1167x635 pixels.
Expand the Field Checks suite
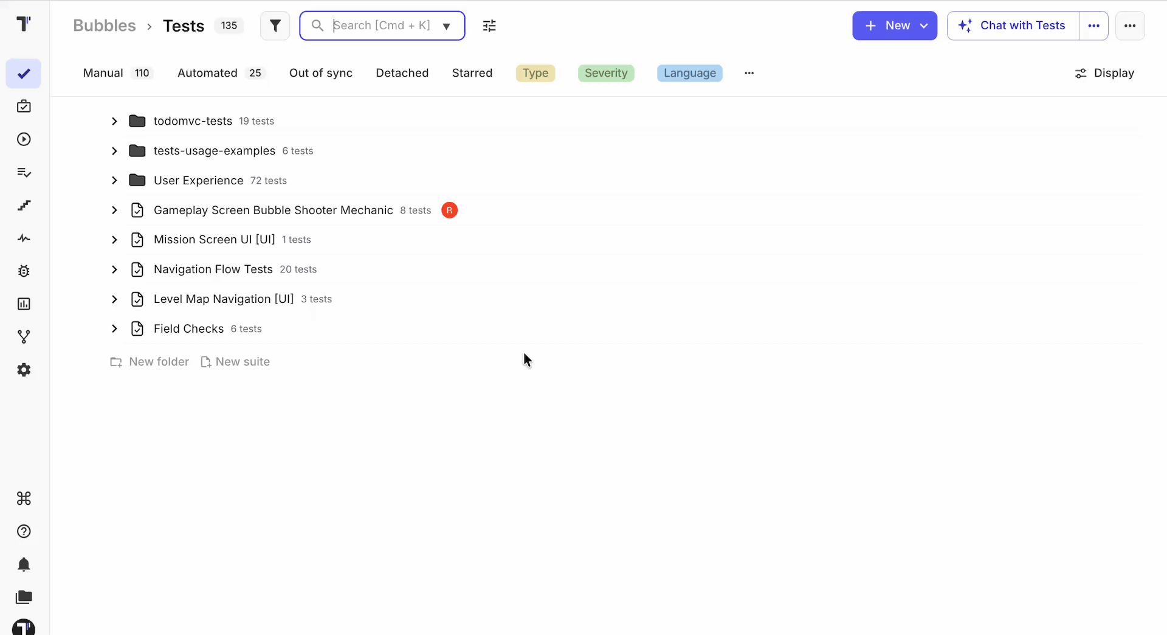point(114,329)
